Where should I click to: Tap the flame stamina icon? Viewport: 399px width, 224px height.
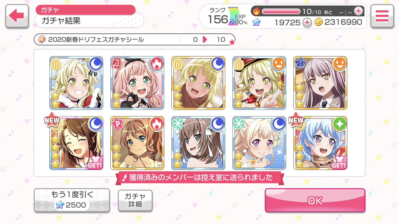[x=257, y=11]
